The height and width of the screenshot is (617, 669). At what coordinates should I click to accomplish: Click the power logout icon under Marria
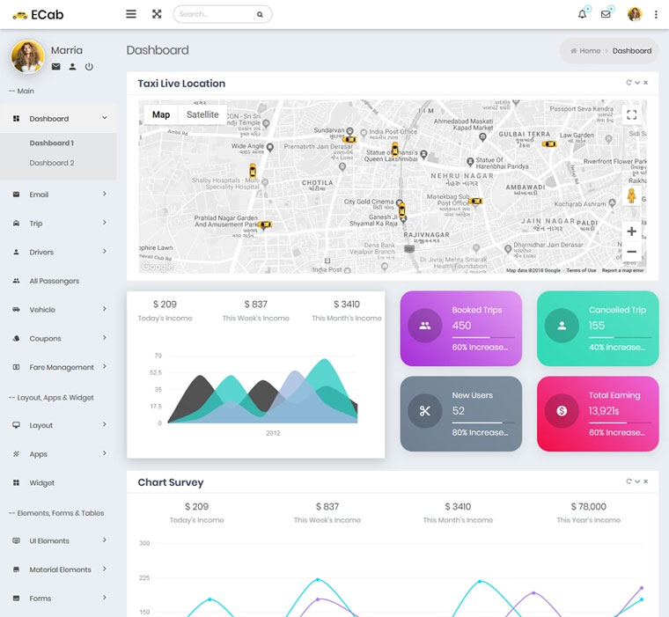click(89, 67)
